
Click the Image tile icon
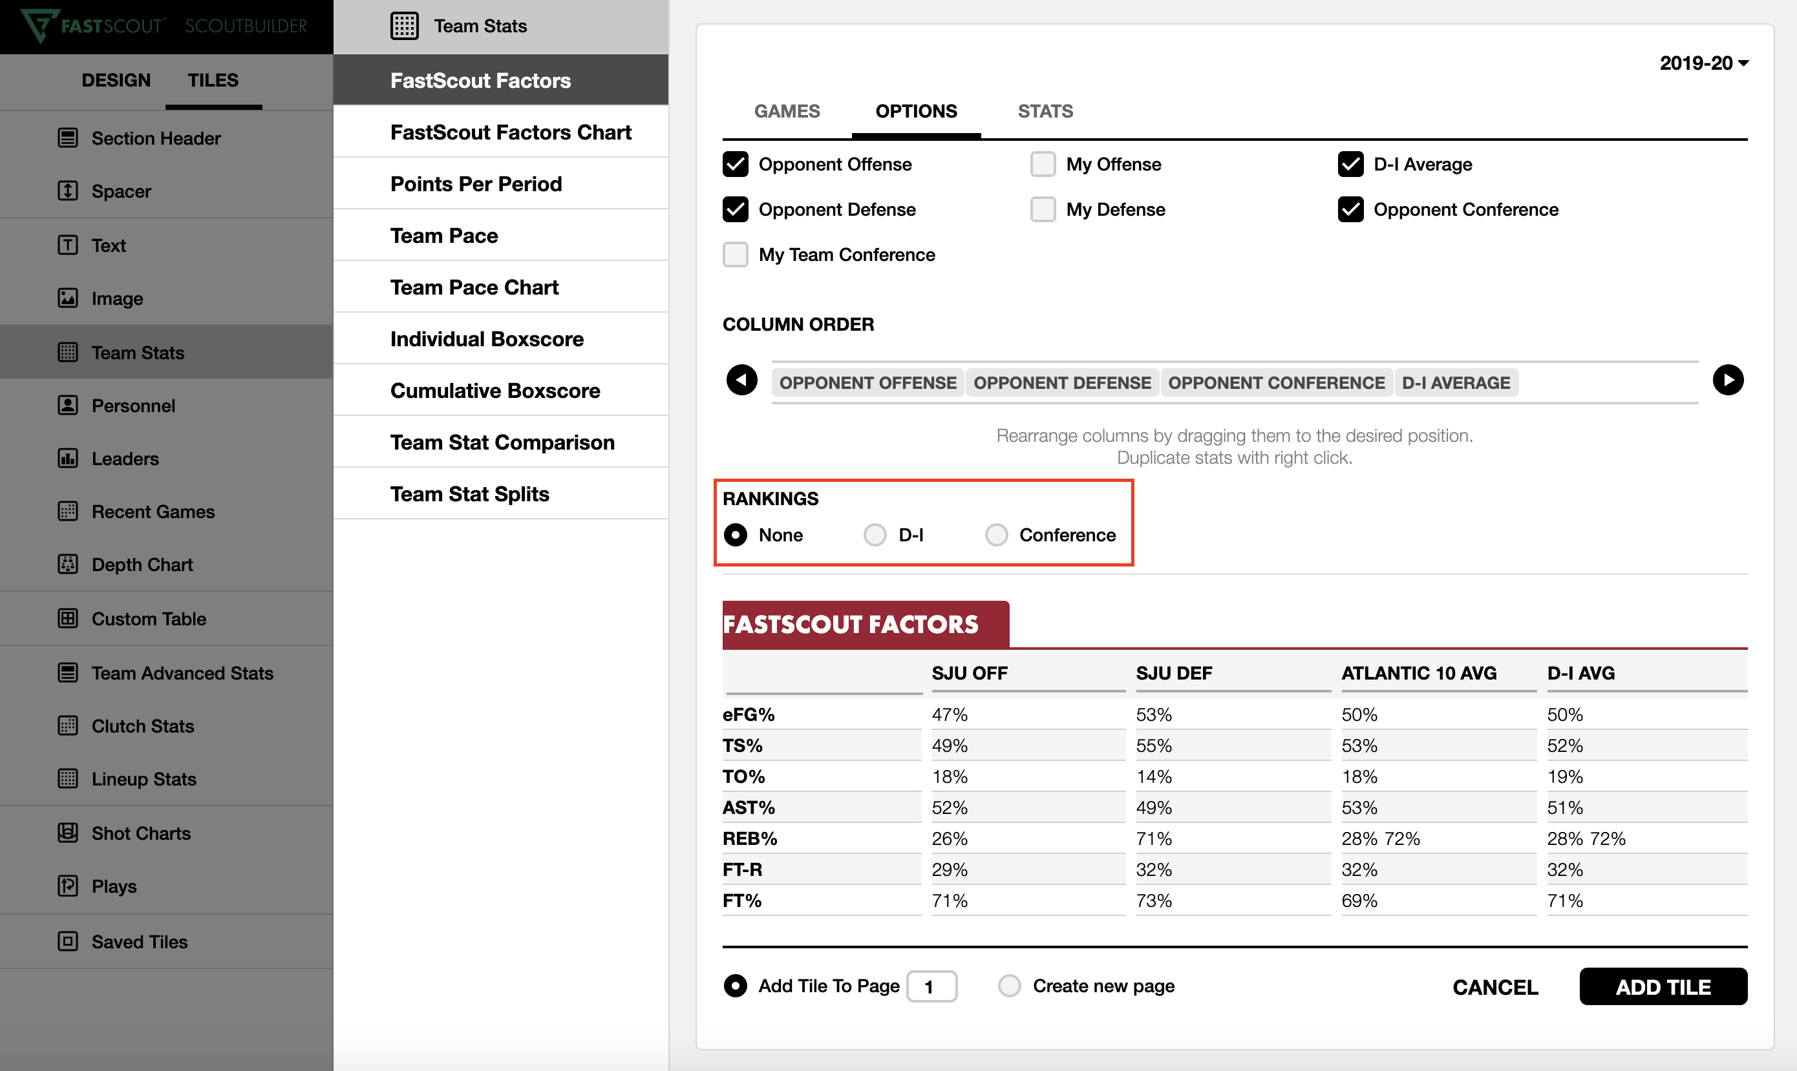(x=68, y=298)
